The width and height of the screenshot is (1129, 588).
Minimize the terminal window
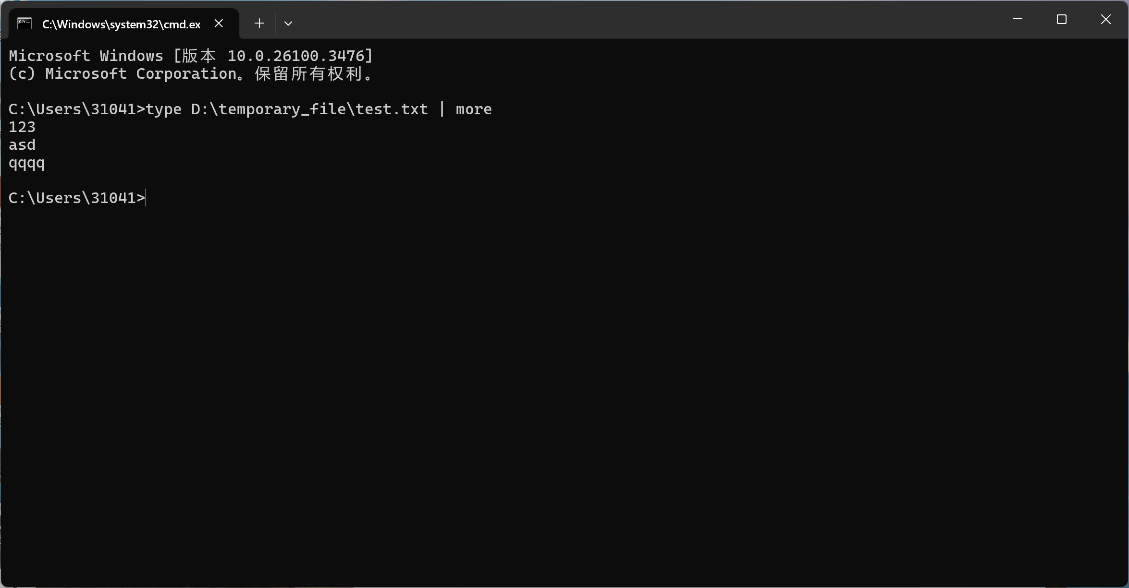(x=1018, y=19)
